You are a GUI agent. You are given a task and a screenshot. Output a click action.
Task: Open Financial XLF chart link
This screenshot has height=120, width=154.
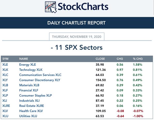pos(29,90)
